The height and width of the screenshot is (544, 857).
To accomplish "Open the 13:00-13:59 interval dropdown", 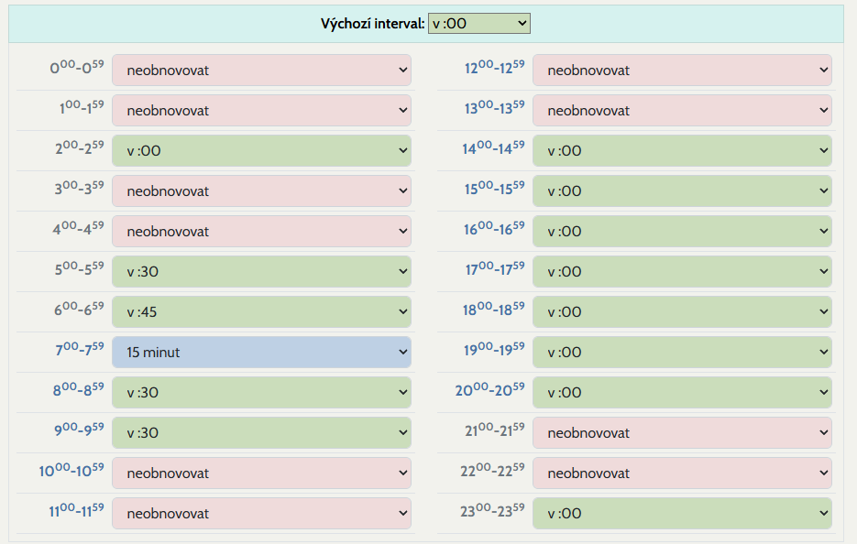I will 682,110.
